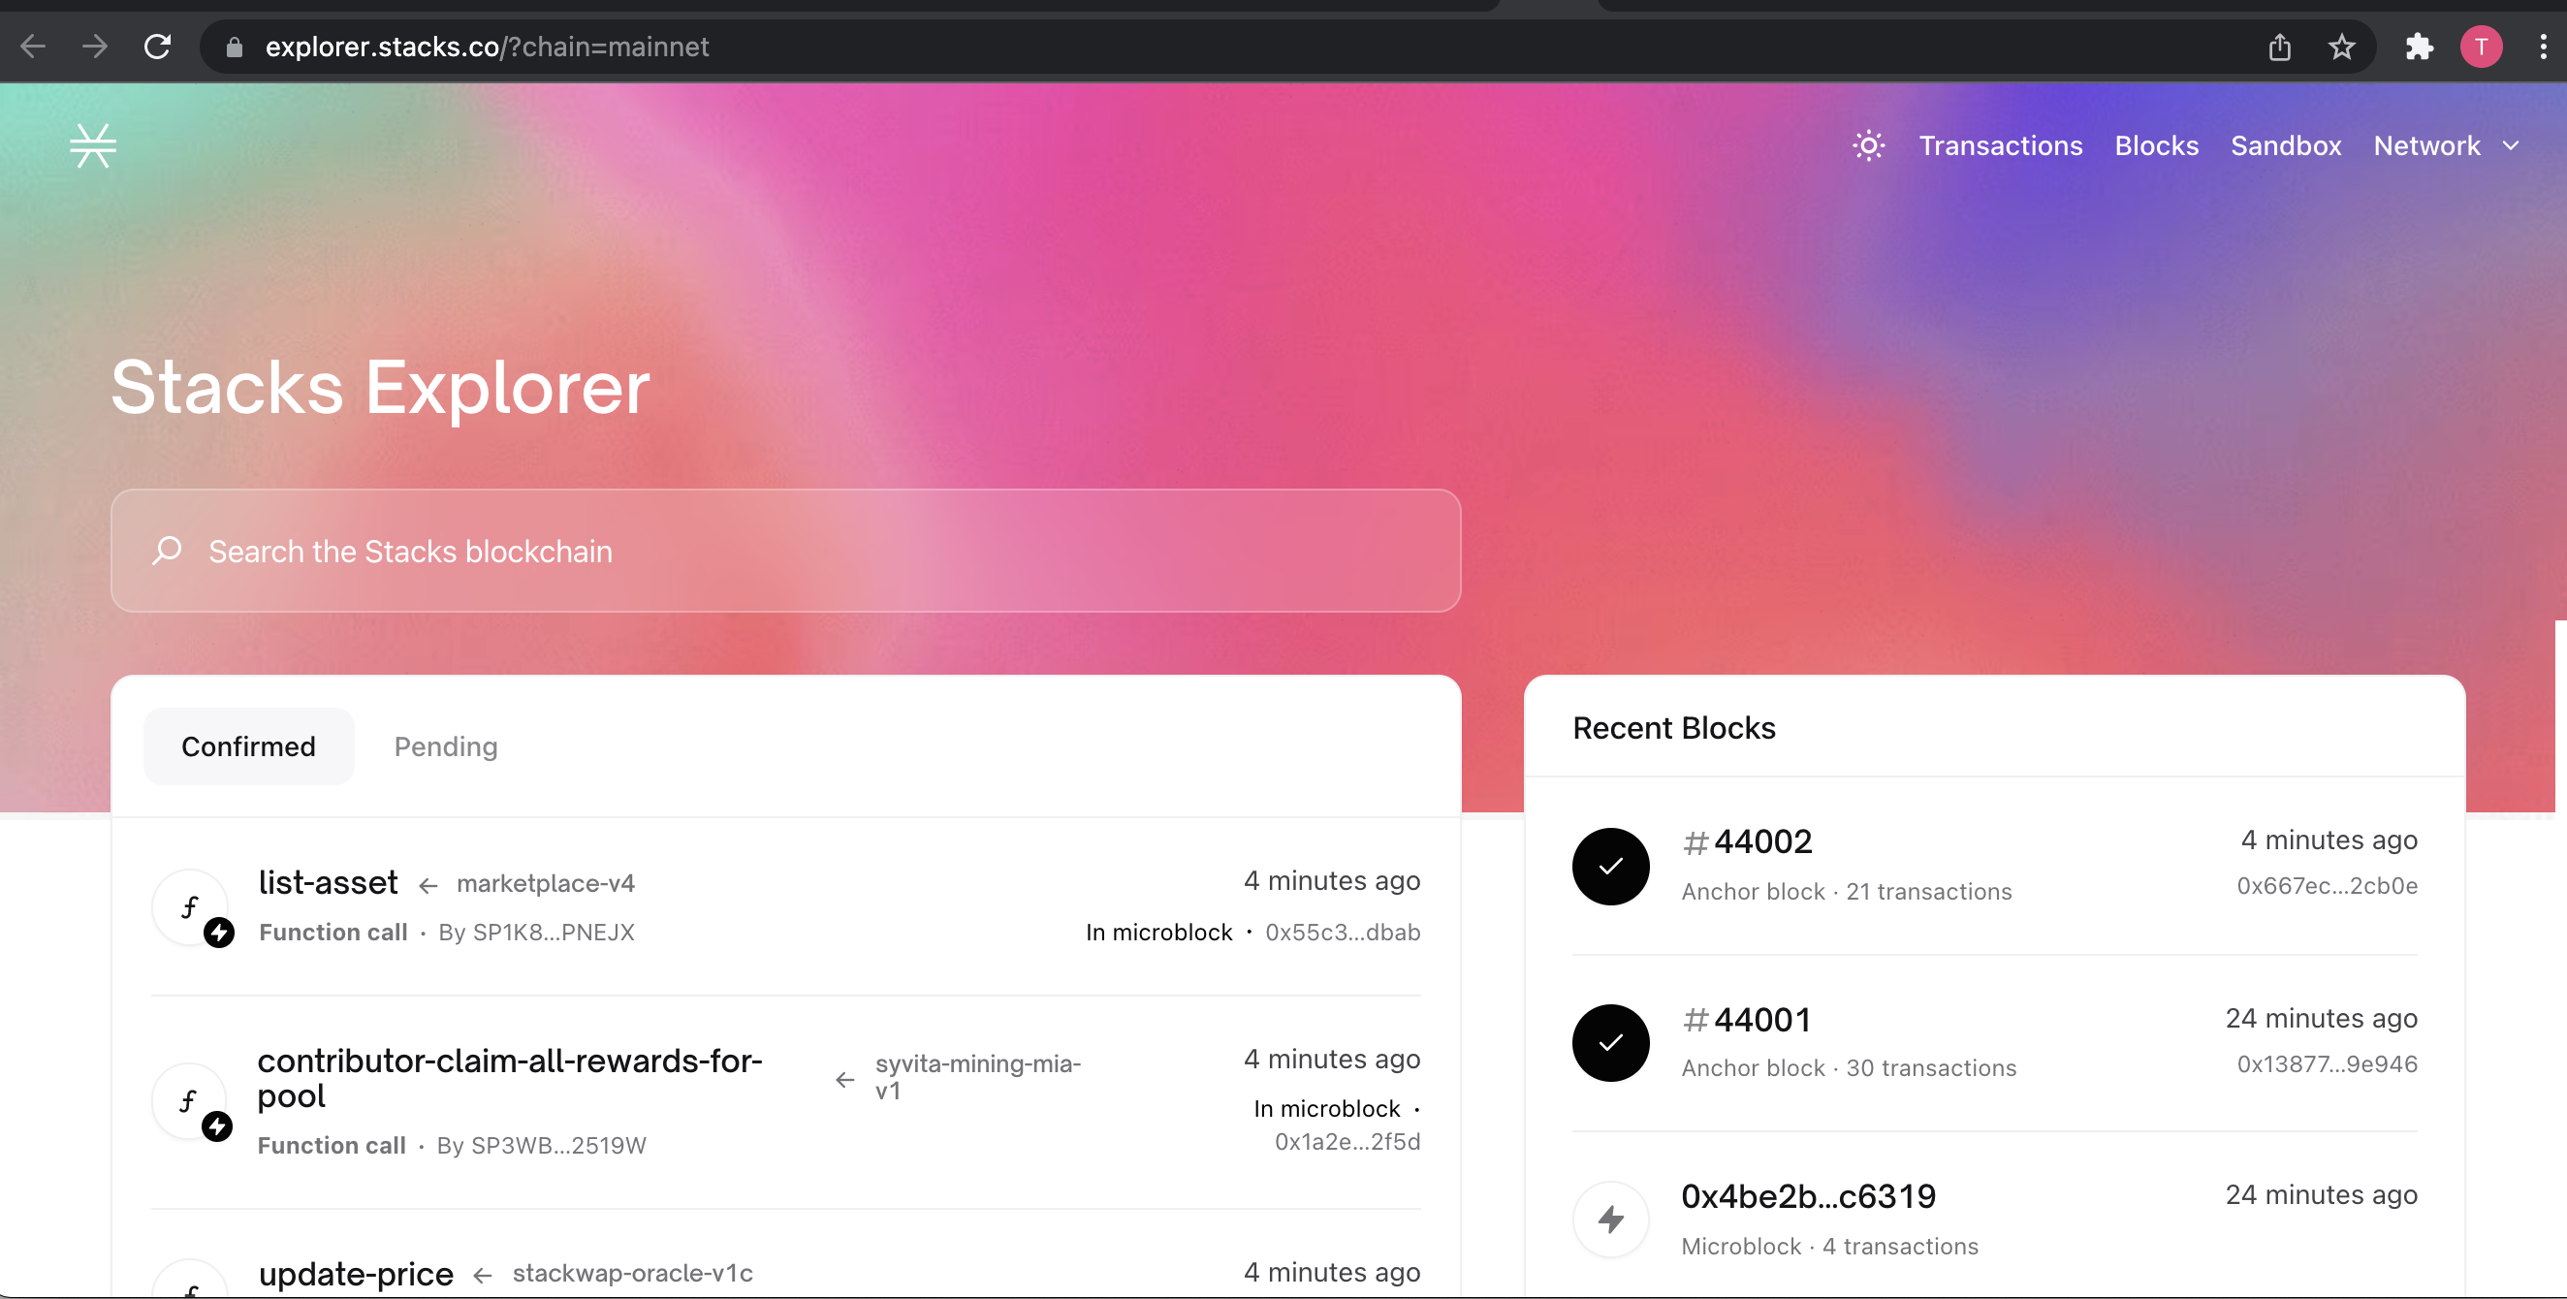Open the Blocks page
The height and width of the screenshot is (1299, 2567).
2156,145
